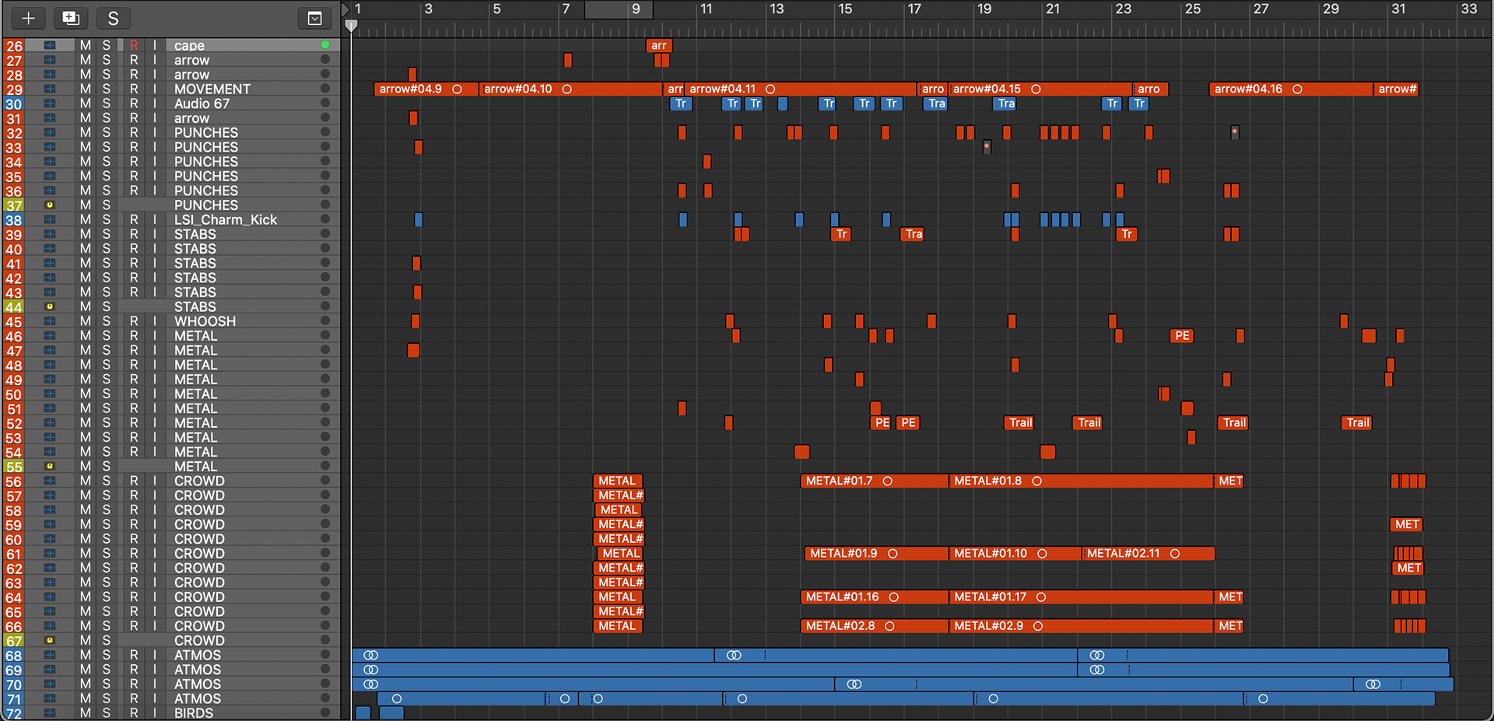Click the audio icon on LSI_Charm_Kick track
The width and height of the screenshot is (1494, 721).
click(x=50, y=220)
